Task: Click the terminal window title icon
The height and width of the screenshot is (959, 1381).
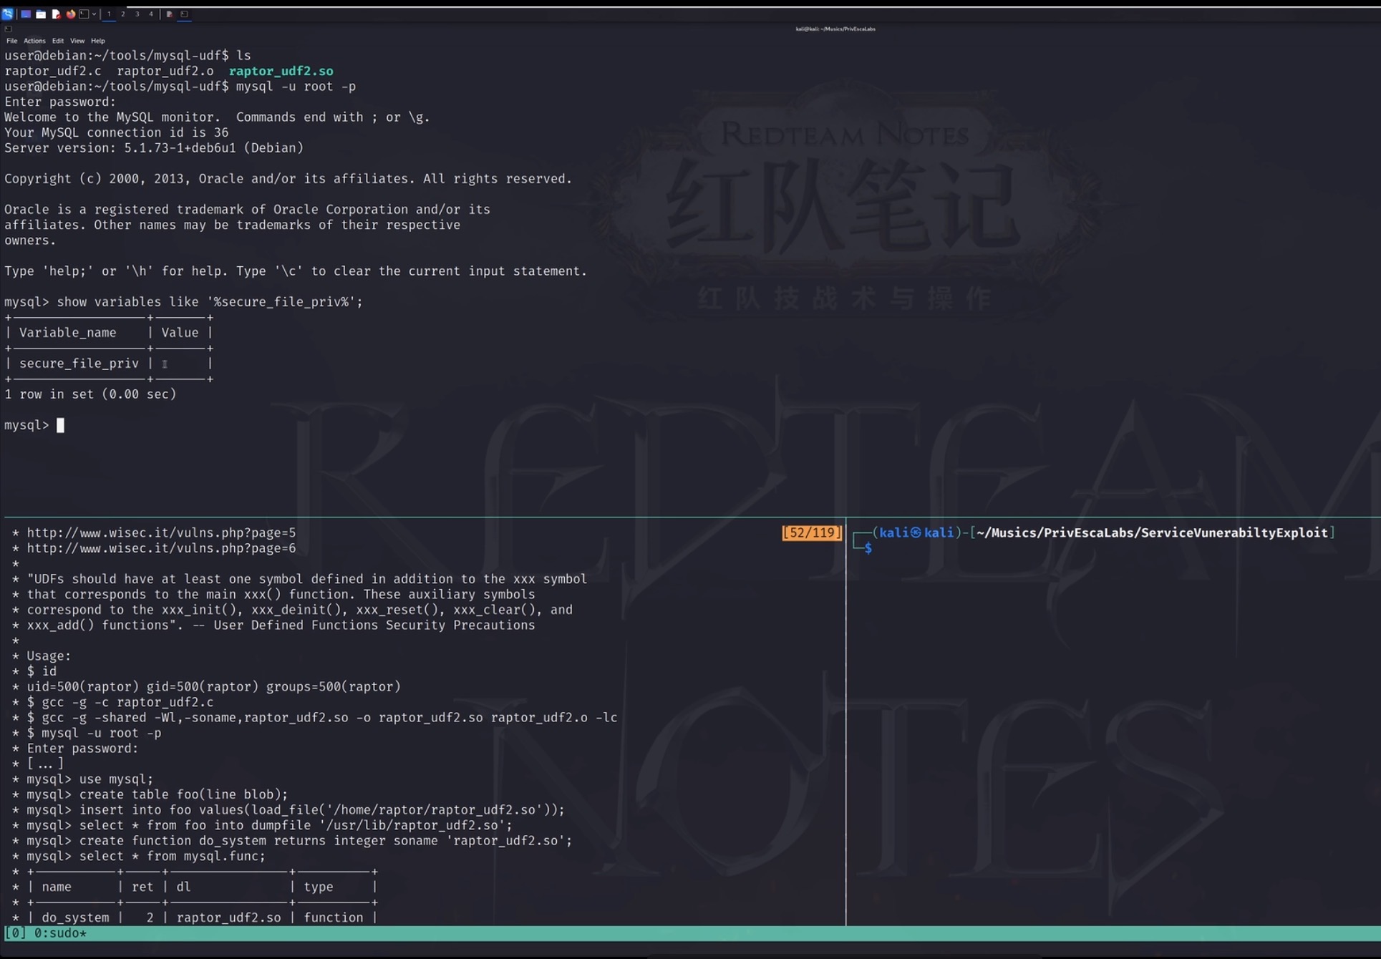Action: click(x=8, y=29)
